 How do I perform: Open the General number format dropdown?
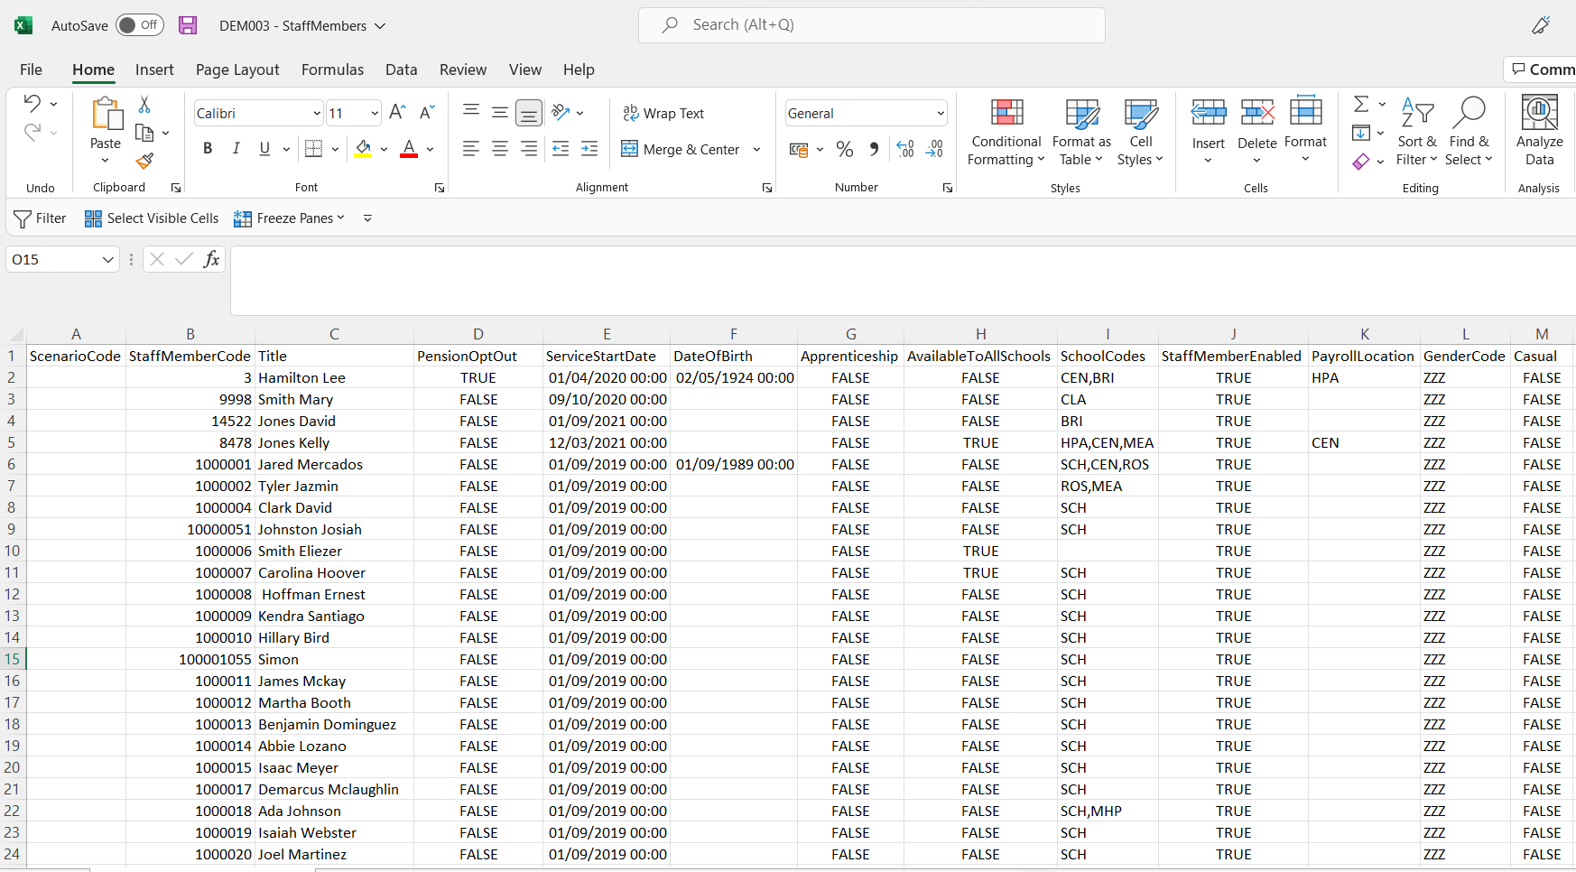[x=941, y=113]
